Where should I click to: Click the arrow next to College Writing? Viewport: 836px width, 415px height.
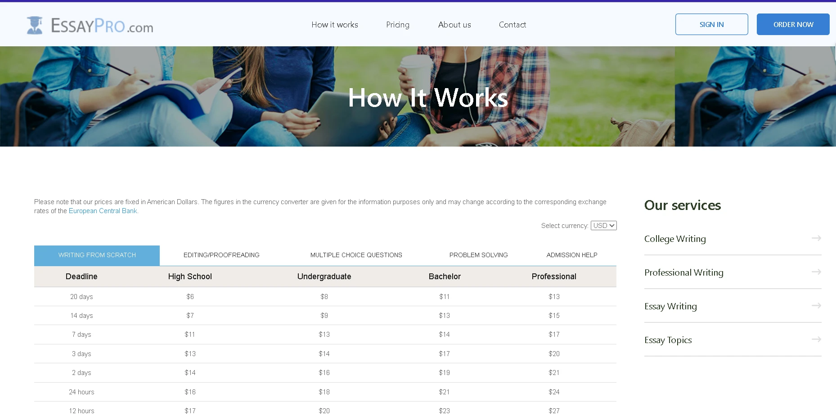coord(816,238)
